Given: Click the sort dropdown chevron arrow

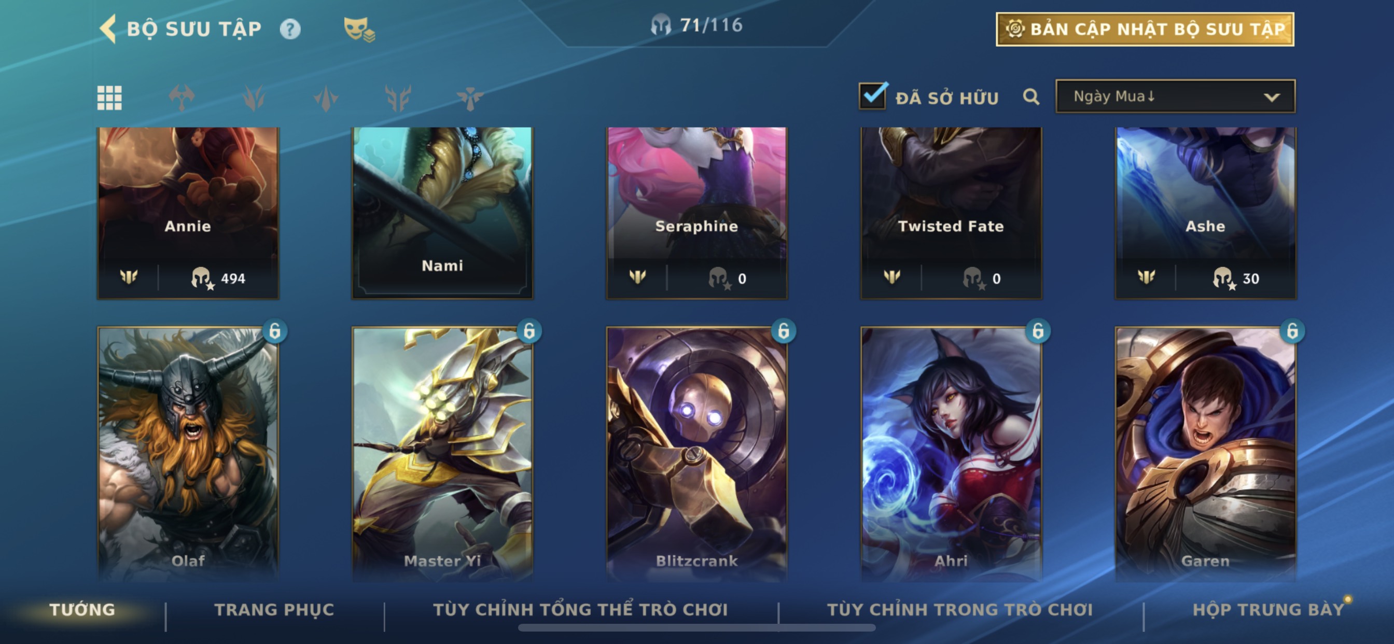Looking at the screenshot, I should 1272,97.
